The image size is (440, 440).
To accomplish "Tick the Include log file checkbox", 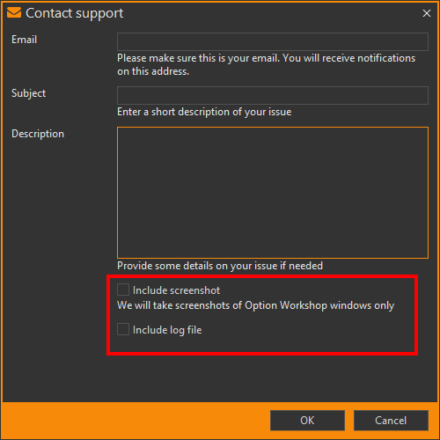I will click(123, 329).
